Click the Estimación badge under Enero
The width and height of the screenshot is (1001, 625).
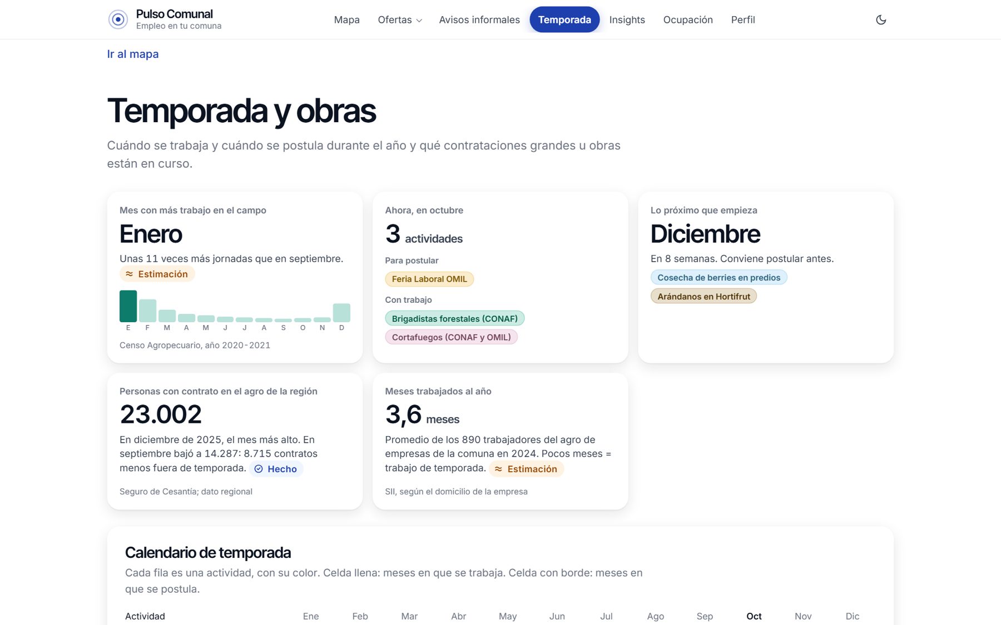pyautogui.click(x=157, y=274)
